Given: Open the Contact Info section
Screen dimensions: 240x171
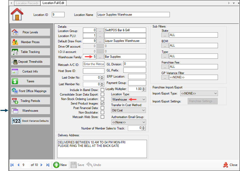Looking at the screenshot, I should coord(30,71).
